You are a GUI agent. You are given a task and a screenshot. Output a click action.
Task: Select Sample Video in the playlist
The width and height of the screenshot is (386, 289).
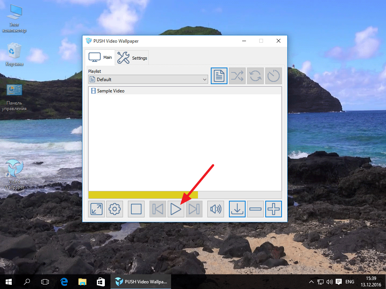pos(111,91)
